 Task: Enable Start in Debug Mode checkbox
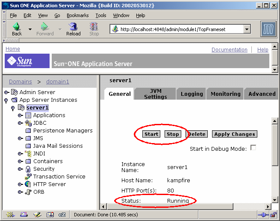(253, 148)
